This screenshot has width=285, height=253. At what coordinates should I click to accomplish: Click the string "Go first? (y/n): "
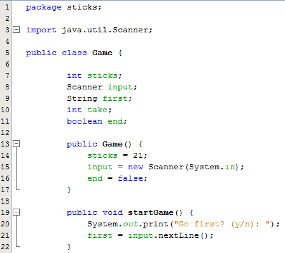point(222,224)
